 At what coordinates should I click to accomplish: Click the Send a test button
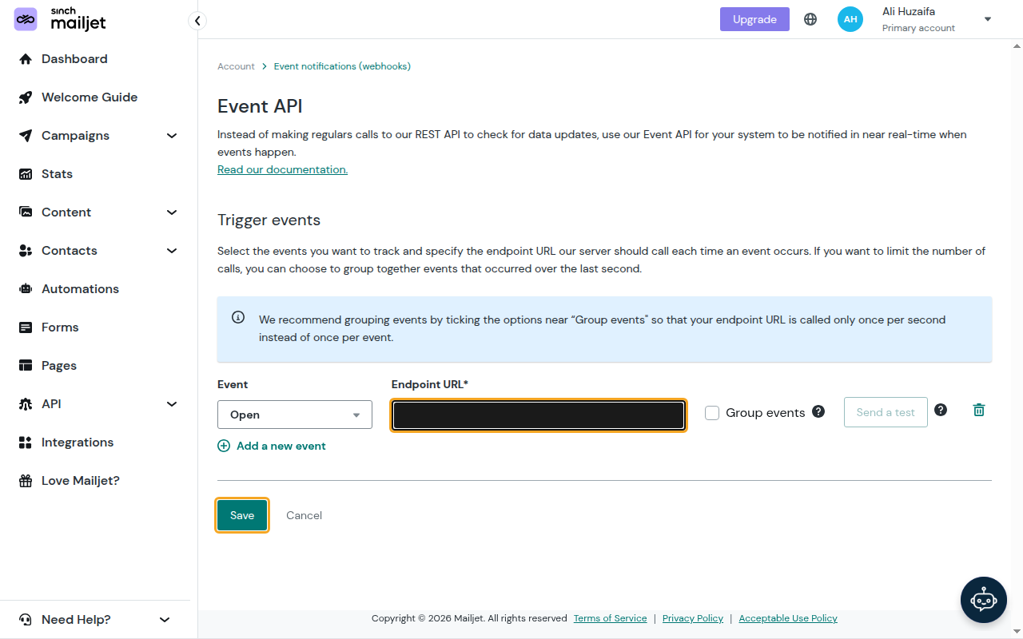point(886,412)
